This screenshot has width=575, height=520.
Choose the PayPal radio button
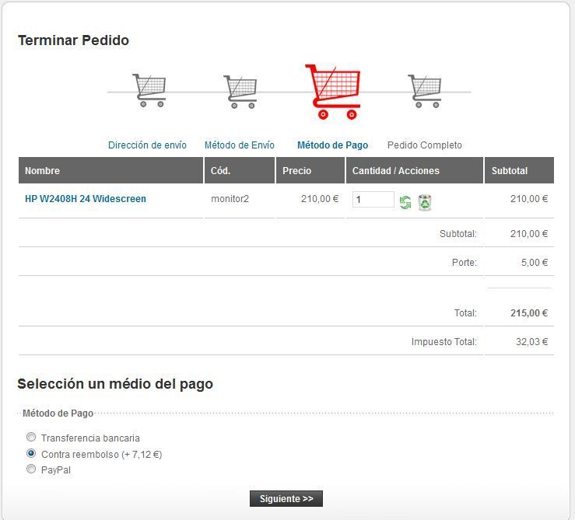point(31,469)
